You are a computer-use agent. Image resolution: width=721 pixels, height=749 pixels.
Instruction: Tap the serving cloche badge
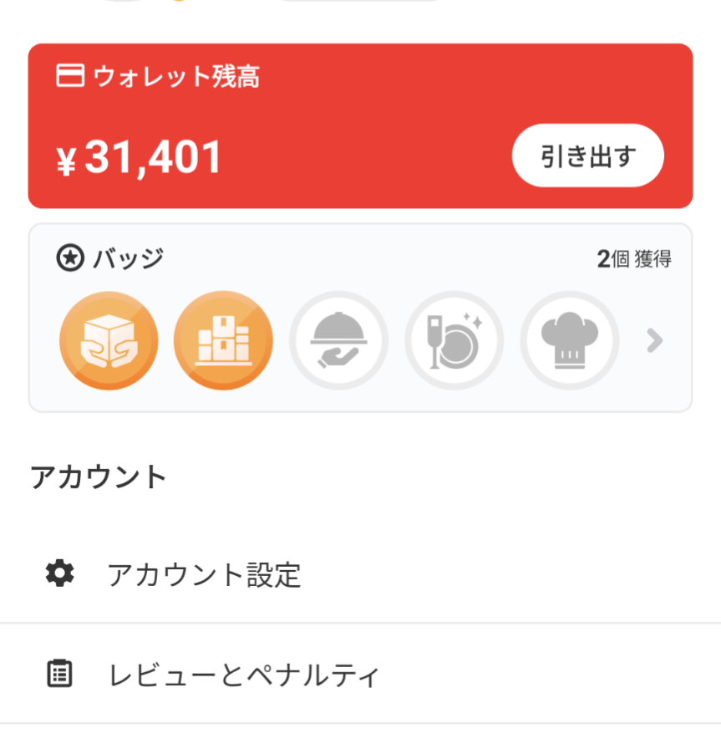pyautogui.click(x=338, y=340)
